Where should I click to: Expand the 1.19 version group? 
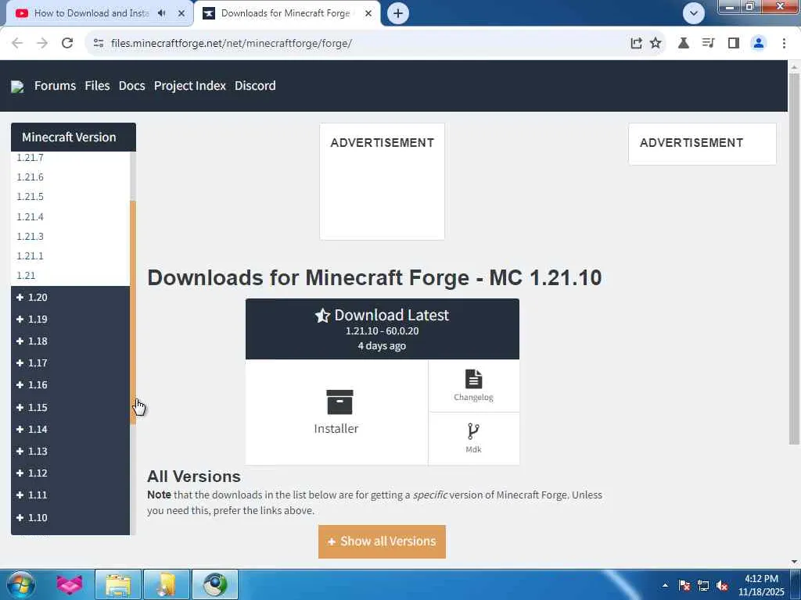pyautogui.click(x=70, y=320)
